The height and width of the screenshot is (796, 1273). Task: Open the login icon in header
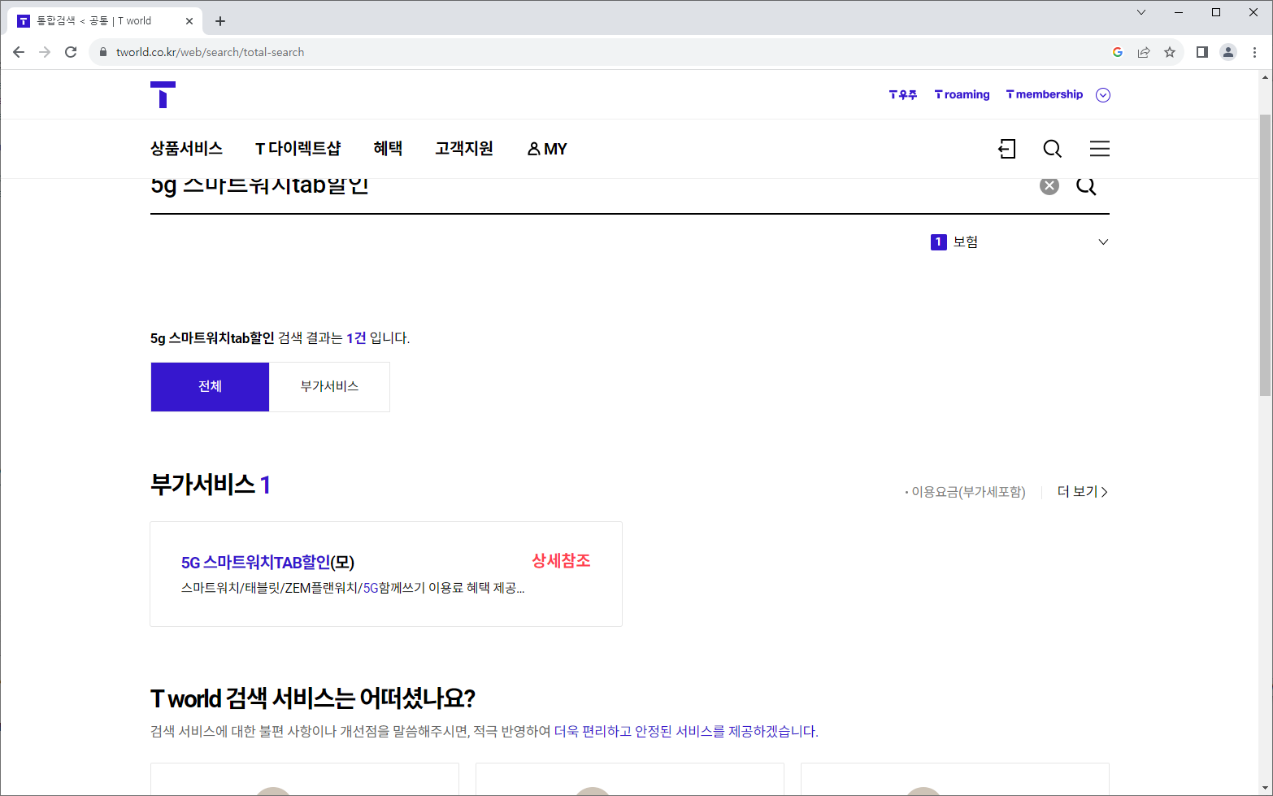coord(1006,149)
